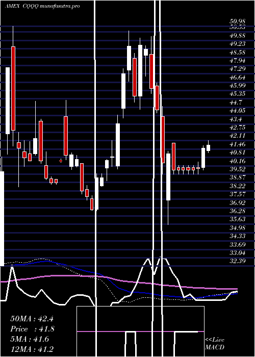Click the 5MA : 41.6 readout

[x=30, y=339]
